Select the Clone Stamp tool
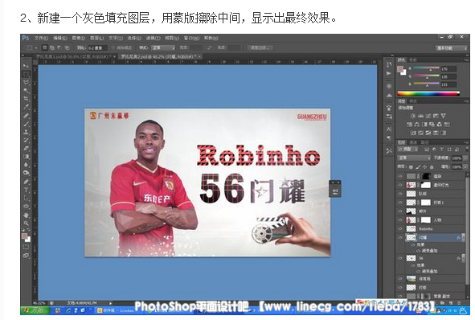Viewport: 475px width, 320px height. pyautogui.click(x=26, y=132)
